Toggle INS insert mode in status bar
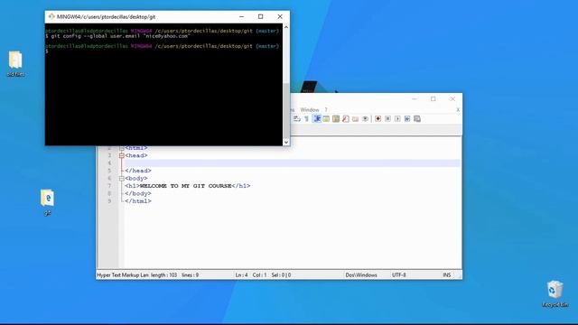578x325 pixels. pyautogui.click(x=447, y=274)
